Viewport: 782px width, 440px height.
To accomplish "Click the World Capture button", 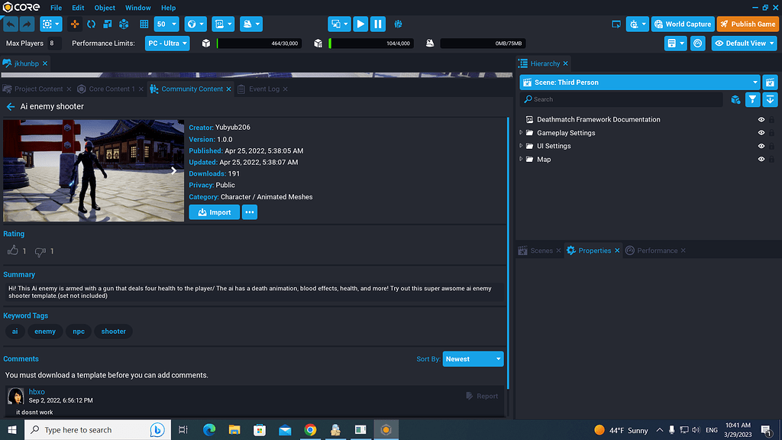I will coord(683,24).
